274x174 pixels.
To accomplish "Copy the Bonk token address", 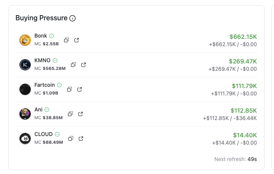I will click(x=66, y=40).
